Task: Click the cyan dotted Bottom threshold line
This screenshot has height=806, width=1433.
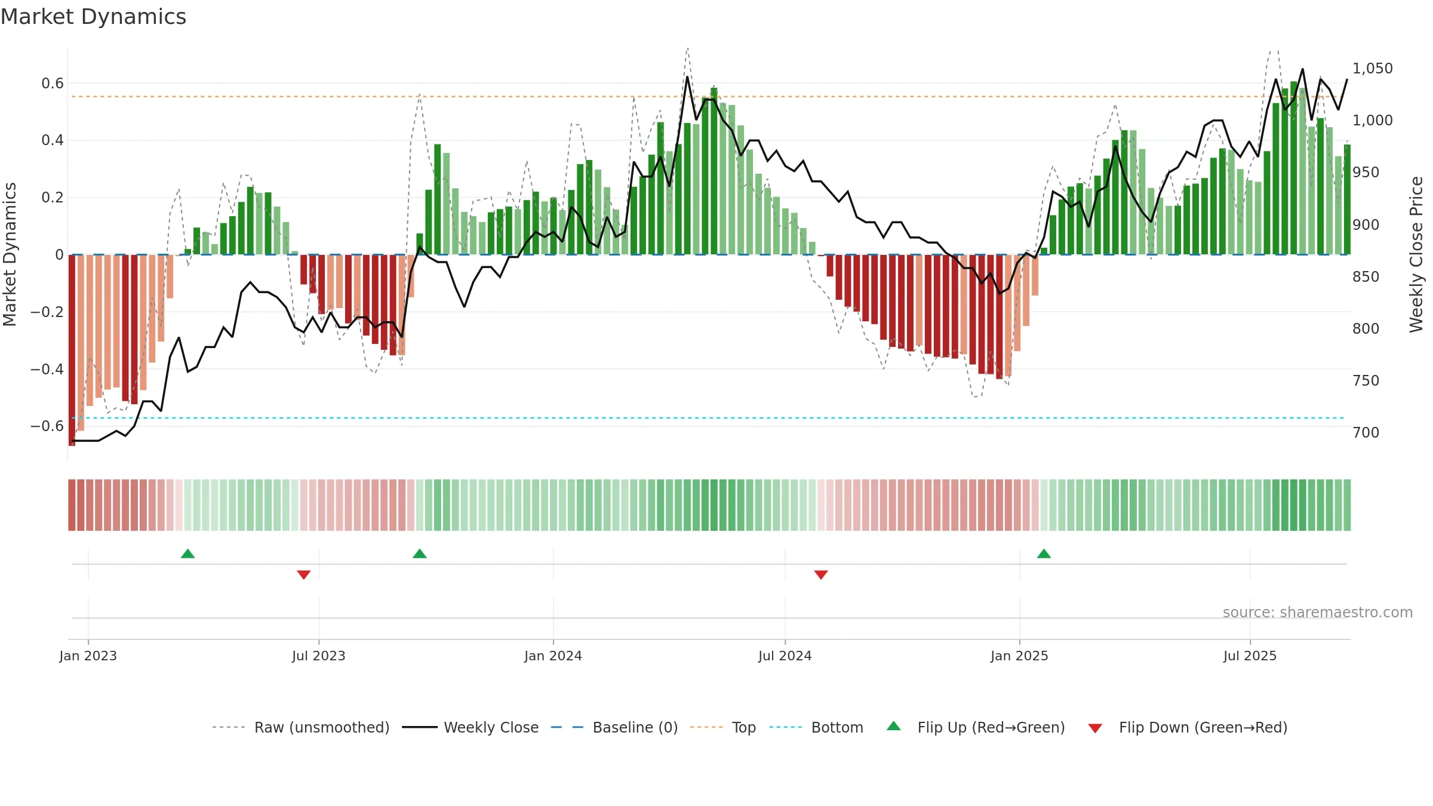Action: coord(708,418)
